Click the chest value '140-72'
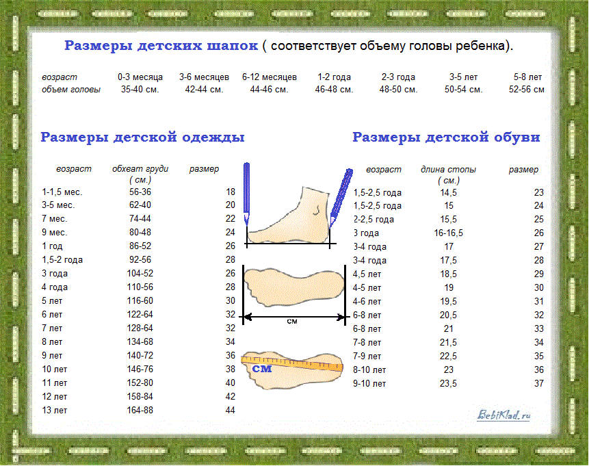The height and width of the screenshot is (466, 589). click(x=140, y=356)
